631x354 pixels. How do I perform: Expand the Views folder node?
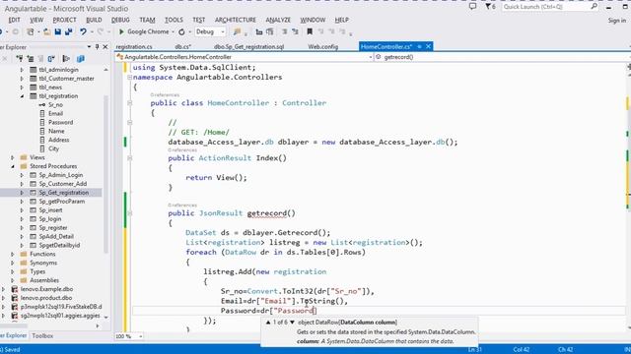(x=13, y=157)
